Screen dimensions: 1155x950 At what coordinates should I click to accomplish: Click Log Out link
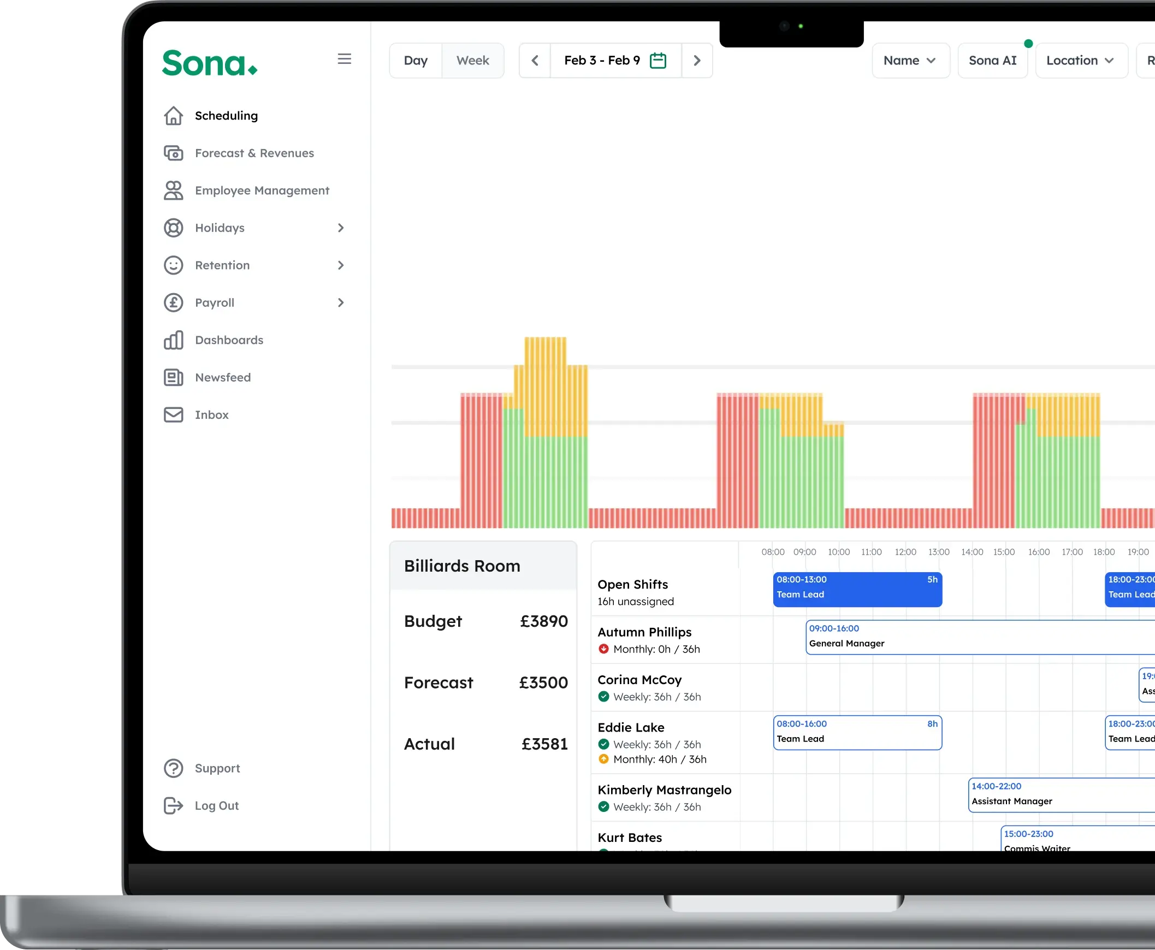pyautogui.click(x=217, y=805)
